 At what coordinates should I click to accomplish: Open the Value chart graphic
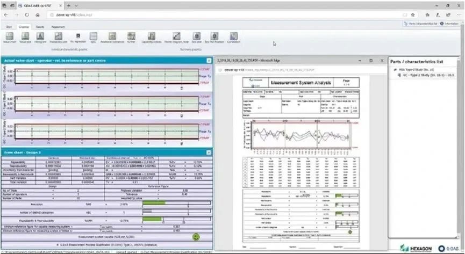point(10,37)
